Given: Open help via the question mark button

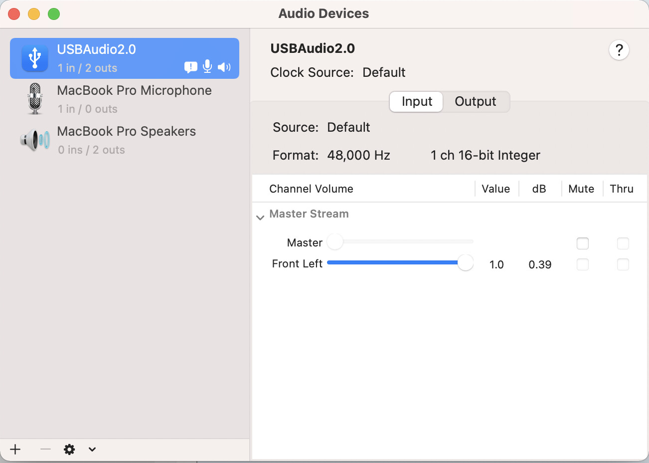Looking at the screenshot, I should [619, 50].
